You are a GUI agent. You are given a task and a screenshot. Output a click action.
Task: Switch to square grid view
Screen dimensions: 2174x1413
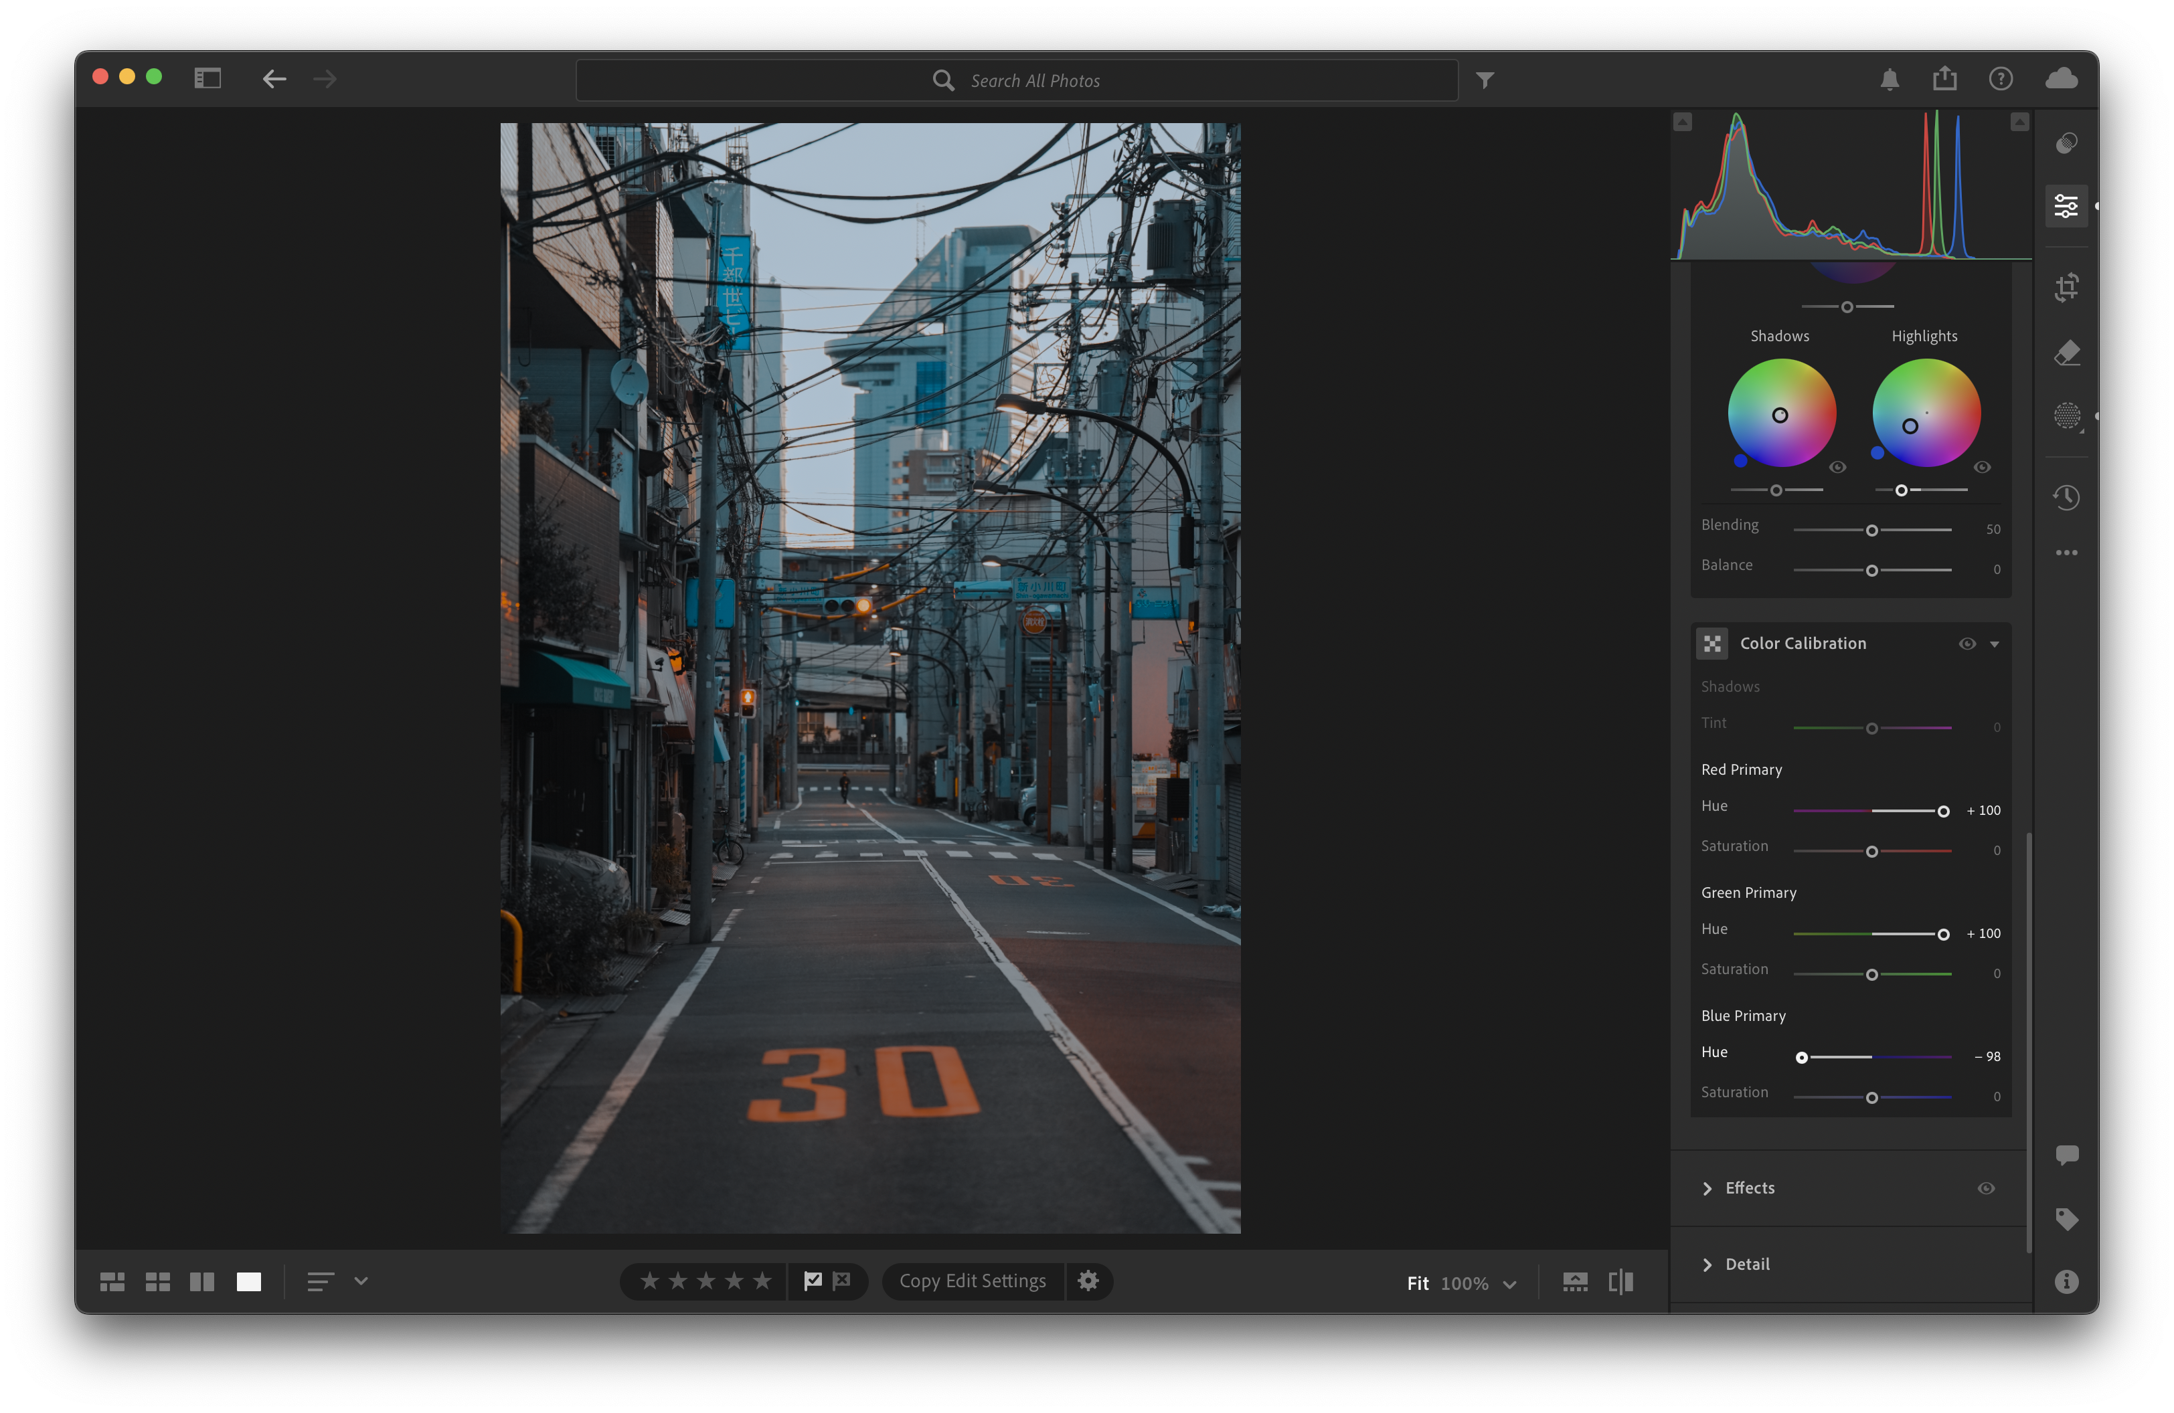pos(158,1282)
